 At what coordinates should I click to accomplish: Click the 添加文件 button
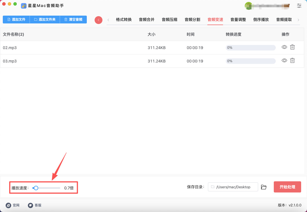tap(16, 20)
